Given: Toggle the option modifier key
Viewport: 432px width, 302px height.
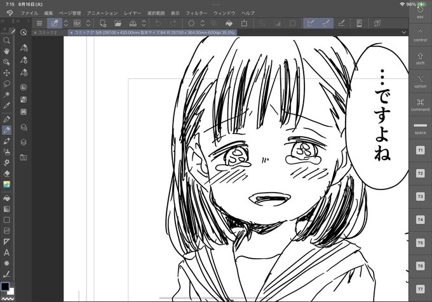Looking at the screenshot, I should 420,82.
